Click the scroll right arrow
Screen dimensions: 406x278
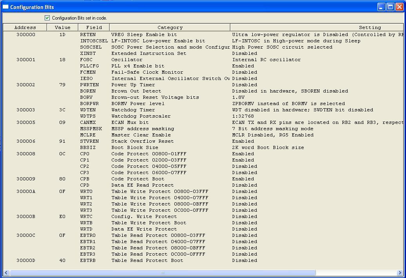click(400, 273)
